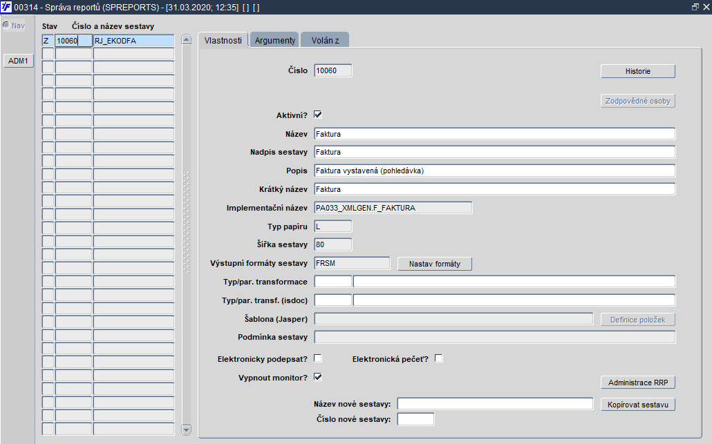
Task: Select the Nav radio button
Action: 6,25
